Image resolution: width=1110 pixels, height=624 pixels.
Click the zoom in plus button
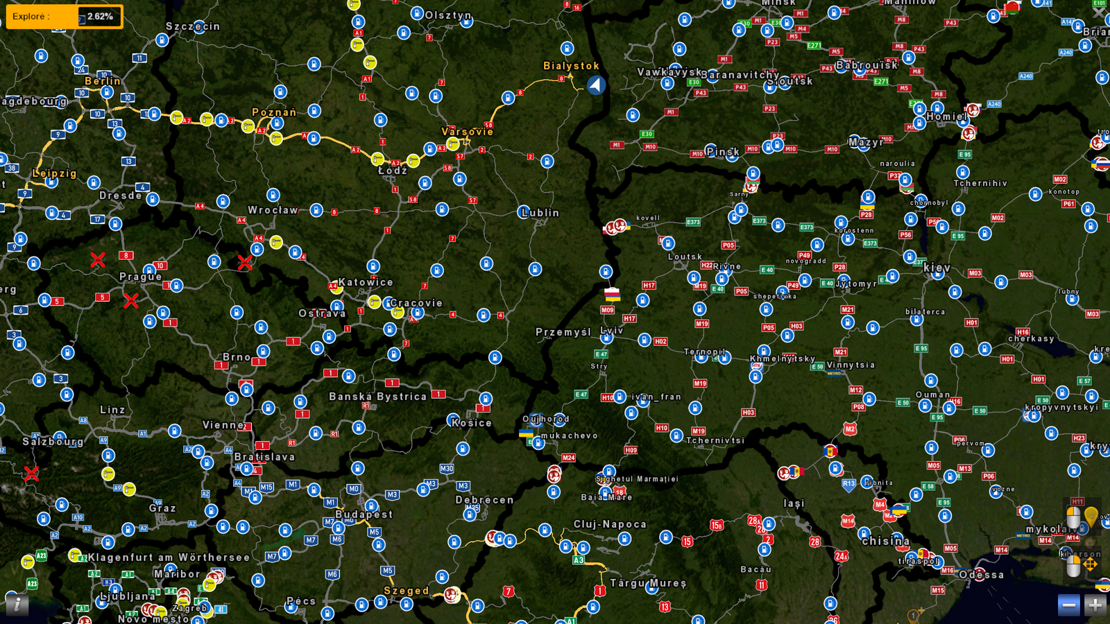pyautogui.click(x=1095, y=605)
